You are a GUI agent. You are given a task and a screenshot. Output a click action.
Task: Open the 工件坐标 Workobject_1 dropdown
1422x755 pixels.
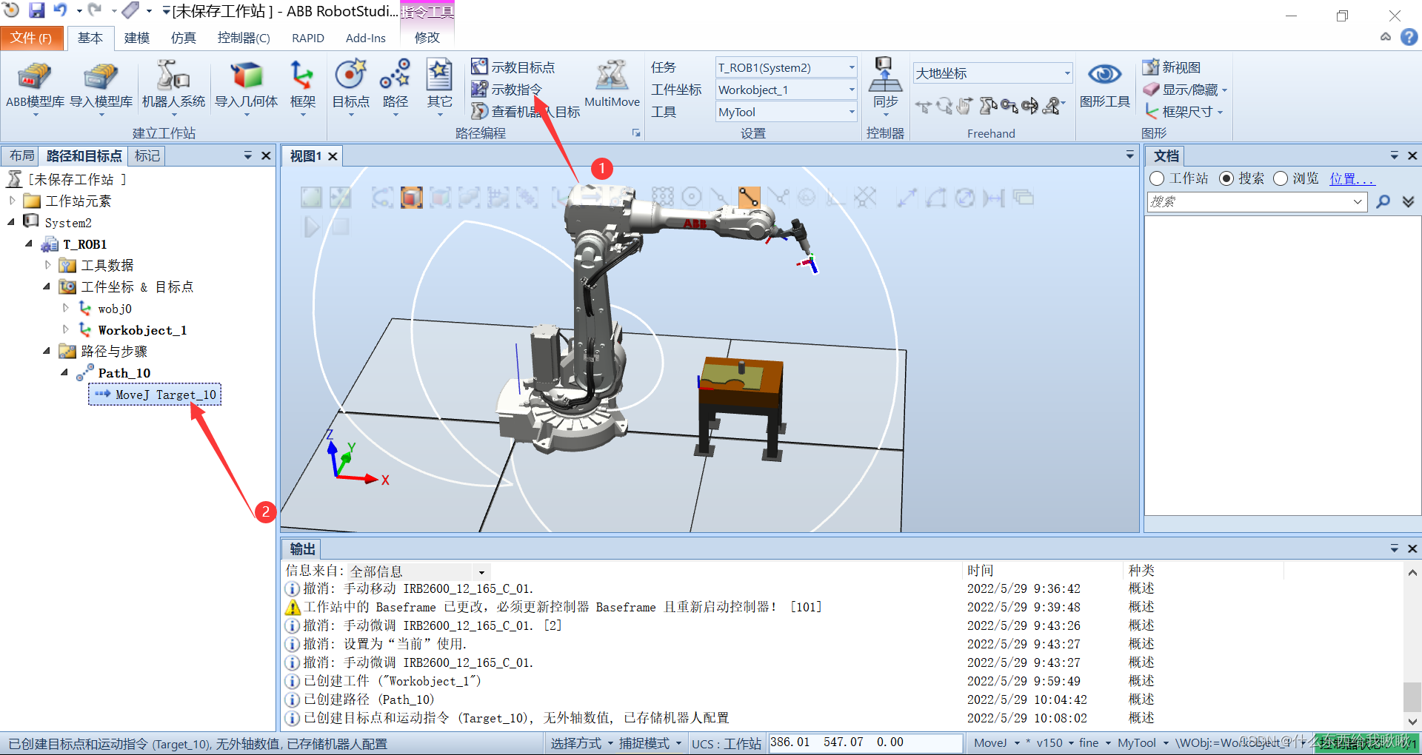(x=786, y=90)
